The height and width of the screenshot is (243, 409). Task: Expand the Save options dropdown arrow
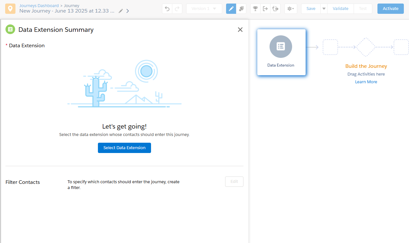pyautogui.click(x=324, y=9)
